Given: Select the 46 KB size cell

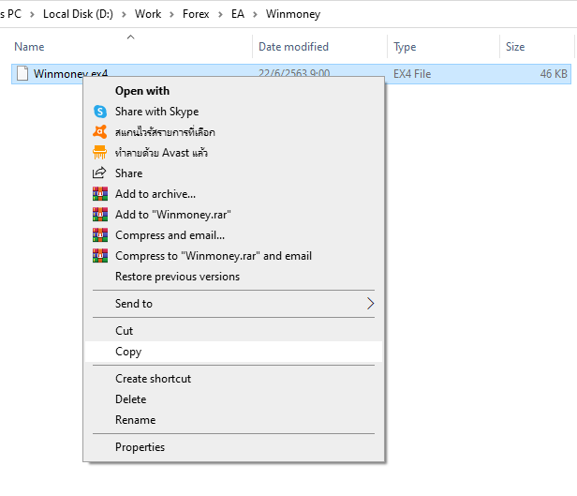Looking at the screenshot, I should pos(554,74).
